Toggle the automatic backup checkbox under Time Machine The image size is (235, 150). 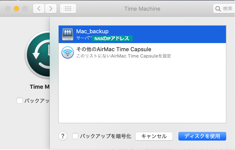[20, 101]
